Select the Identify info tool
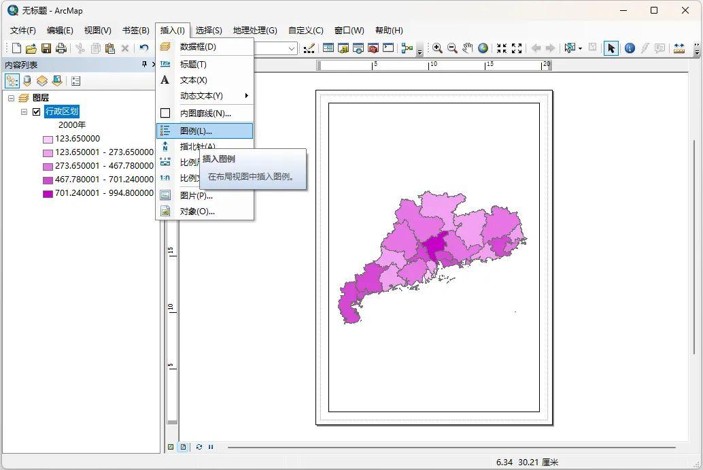 tap(630, 48)
